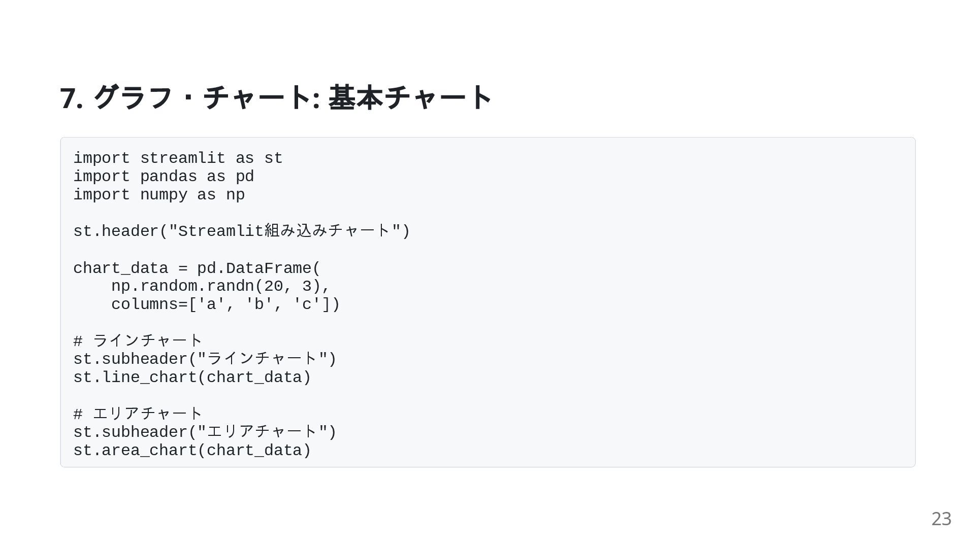Click the "st.area_chart(chart_data)" line
The height and width of the screenshot is (548, 975).
192,451
